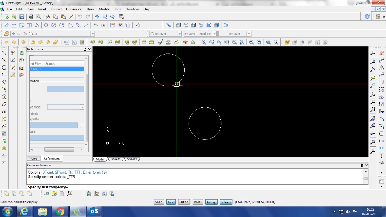Click the Undo arrow icon

[x=80, y=17]
